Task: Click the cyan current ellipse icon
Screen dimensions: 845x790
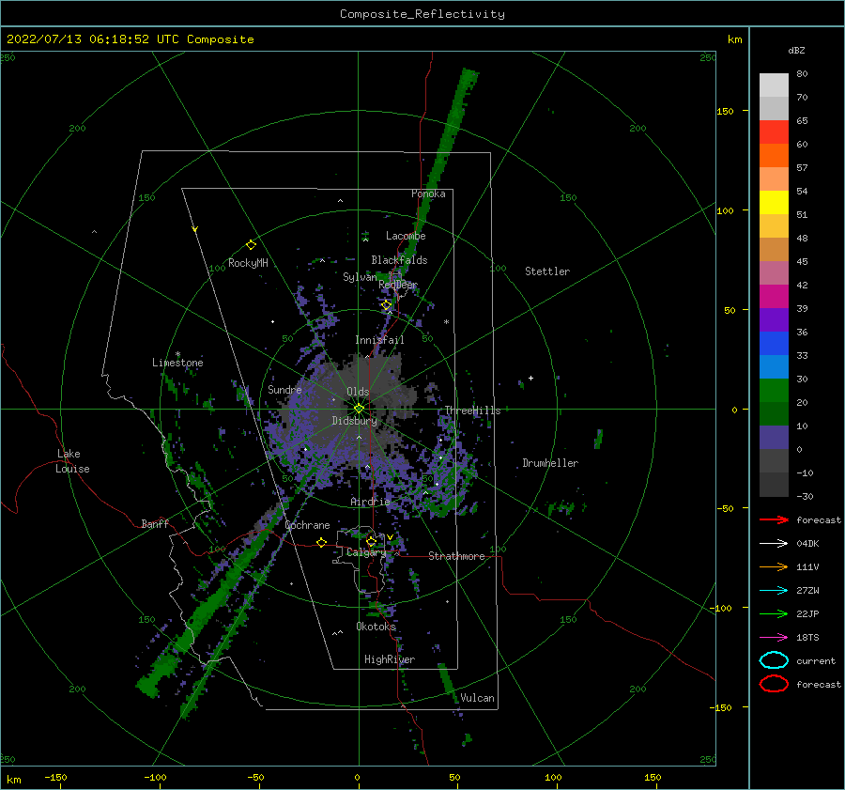Action: [x=774, y=660]
